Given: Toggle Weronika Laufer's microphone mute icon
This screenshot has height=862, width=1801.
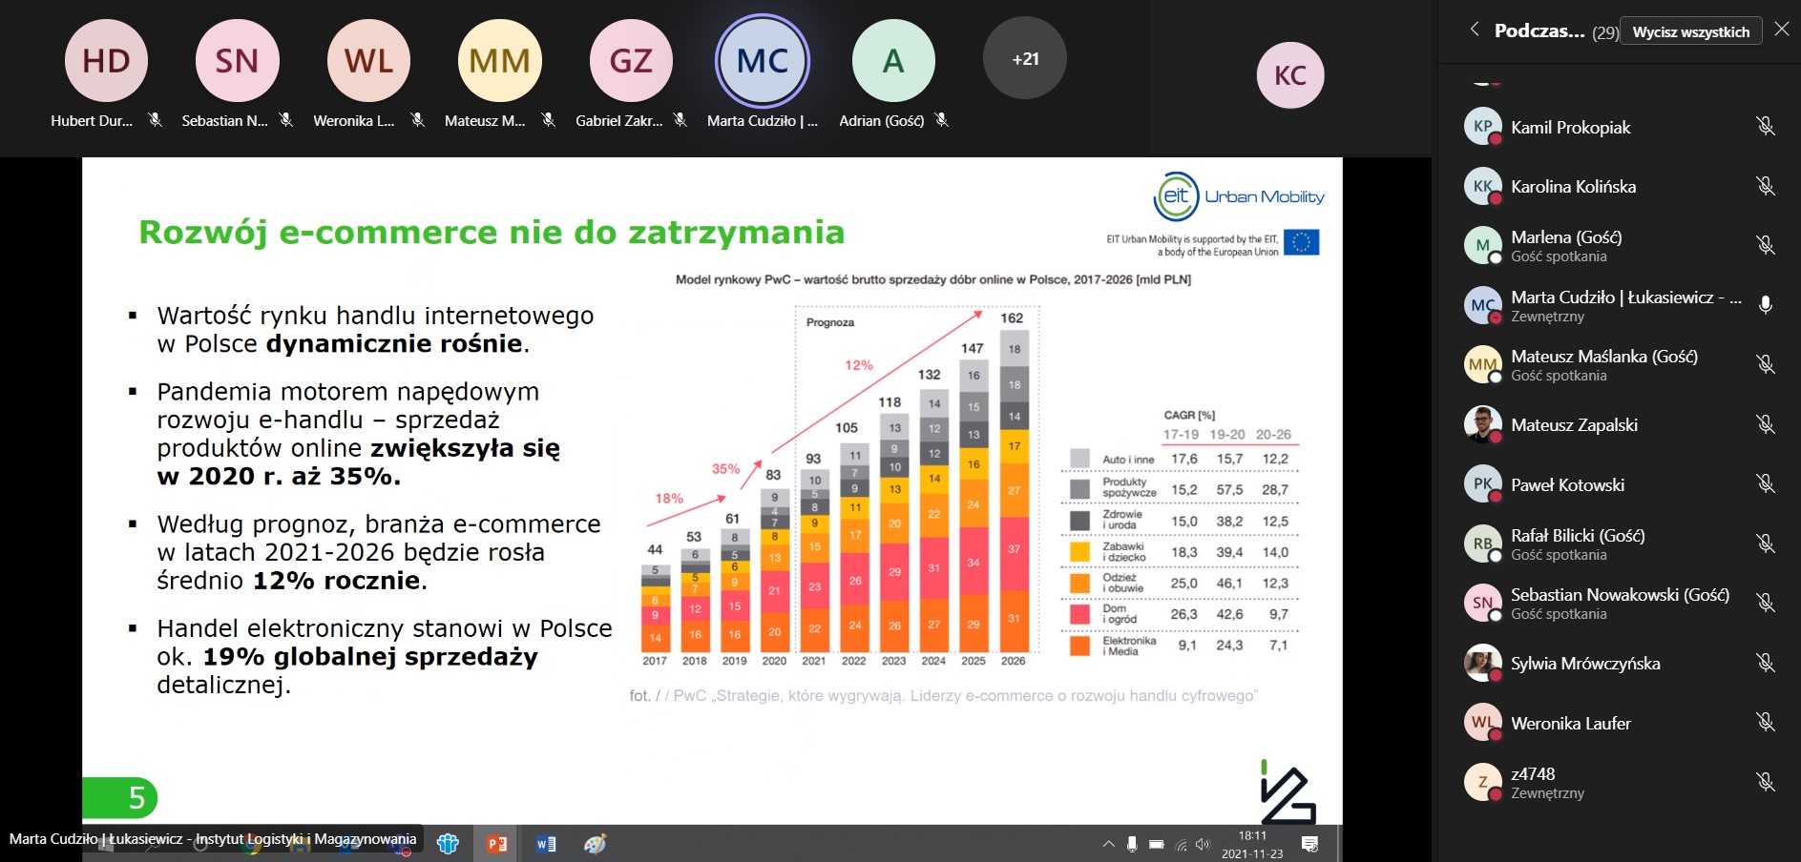Looking at the screenshot, I should click(1767, 723).
